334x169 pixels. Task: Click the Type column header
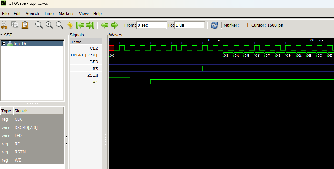(x=6, y=111)
